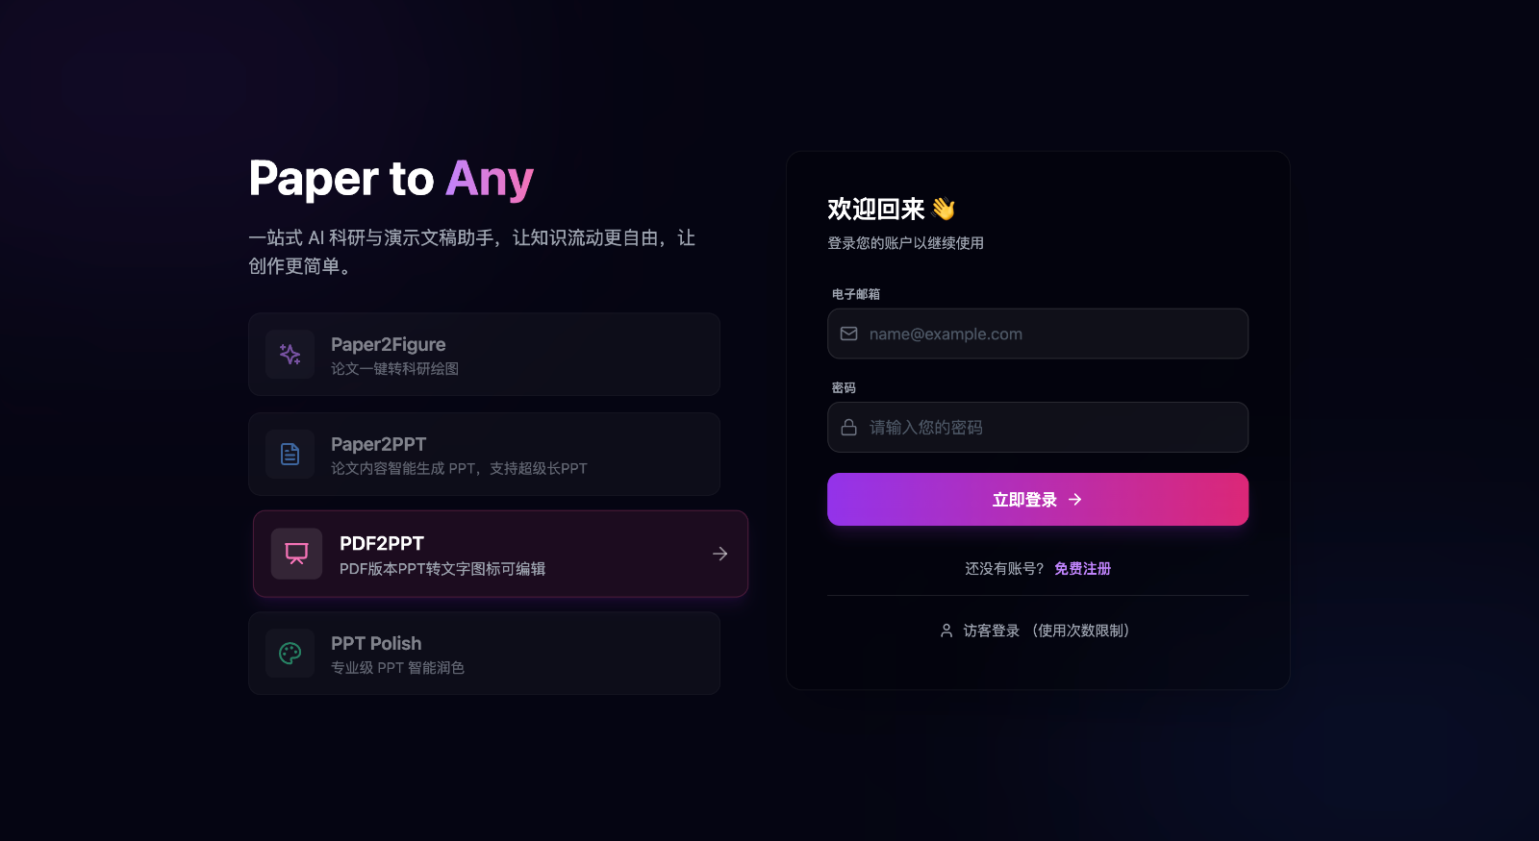Viewport: 1539px width, 841px height.
Task: Select the PPT Polish palette icon
Action: (290, 653)
